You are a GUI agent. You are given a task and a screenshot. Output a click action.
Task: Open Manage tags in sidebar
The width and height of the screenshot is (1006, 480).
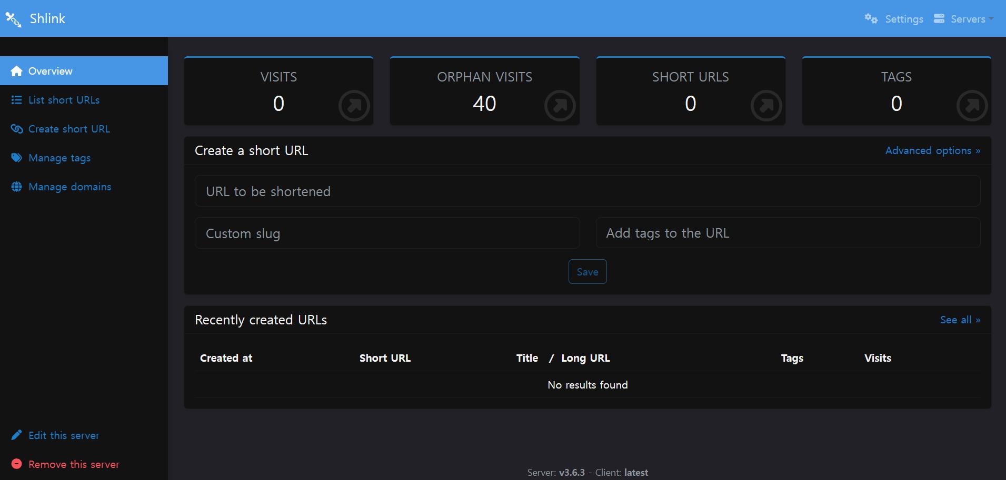tap(59, 158)
